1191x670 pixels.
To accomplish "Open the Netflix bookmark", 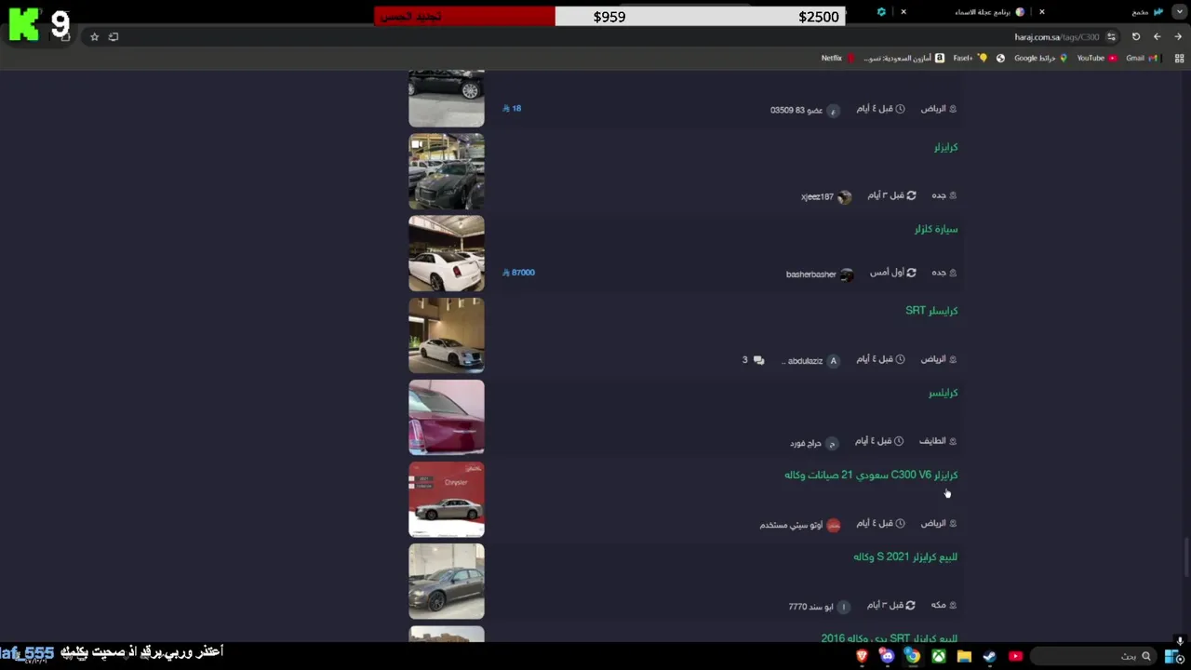I will click(x=837, y=58).
